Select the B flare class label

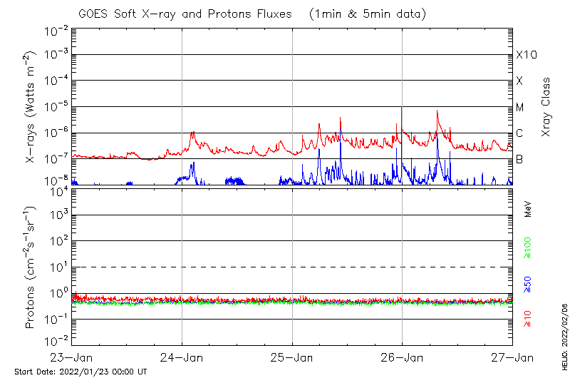(x=519, y=159)
